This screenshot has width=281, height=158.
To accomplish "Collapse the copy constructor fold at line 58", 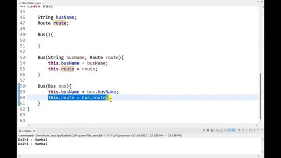I will (26, 86).
